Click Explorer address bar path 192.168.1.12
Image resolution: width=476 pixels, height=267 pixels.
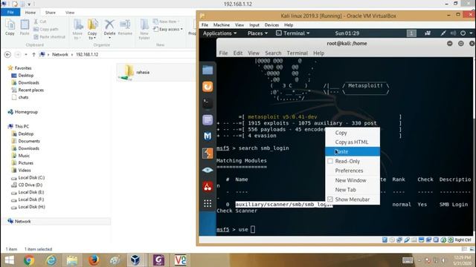[x=87, y=54]
